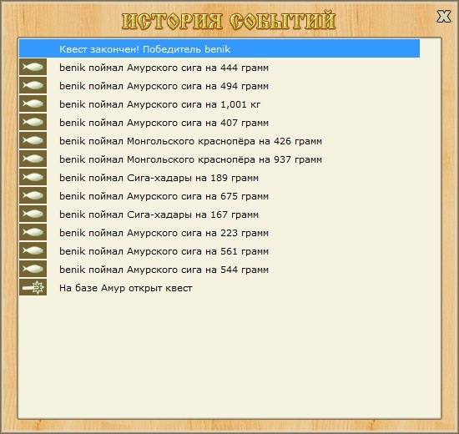Viewport: 459px width, 434px height.
Task: Click the fish icon of the 407 gram catch
Action: (33, 122)
